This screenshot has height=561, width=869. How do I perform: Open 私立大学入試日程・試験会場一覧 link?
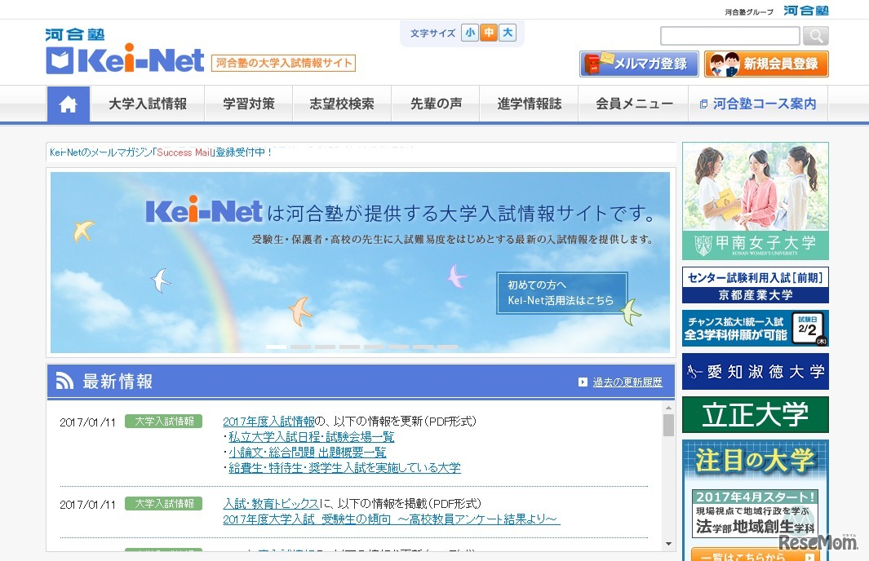312,437
